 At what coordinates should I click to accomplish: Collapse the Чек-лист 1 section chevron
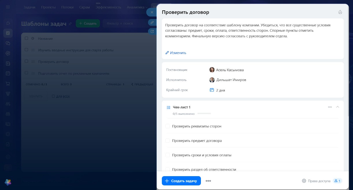tap(338, 107)
